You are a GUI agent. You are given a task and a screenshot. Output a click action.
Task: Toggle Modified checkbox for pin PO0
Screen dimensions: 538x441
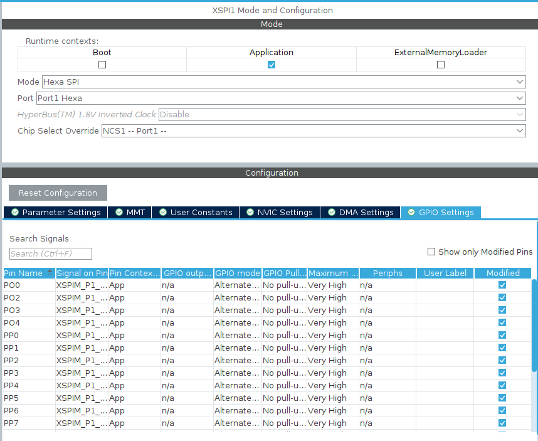click(502, 285)
